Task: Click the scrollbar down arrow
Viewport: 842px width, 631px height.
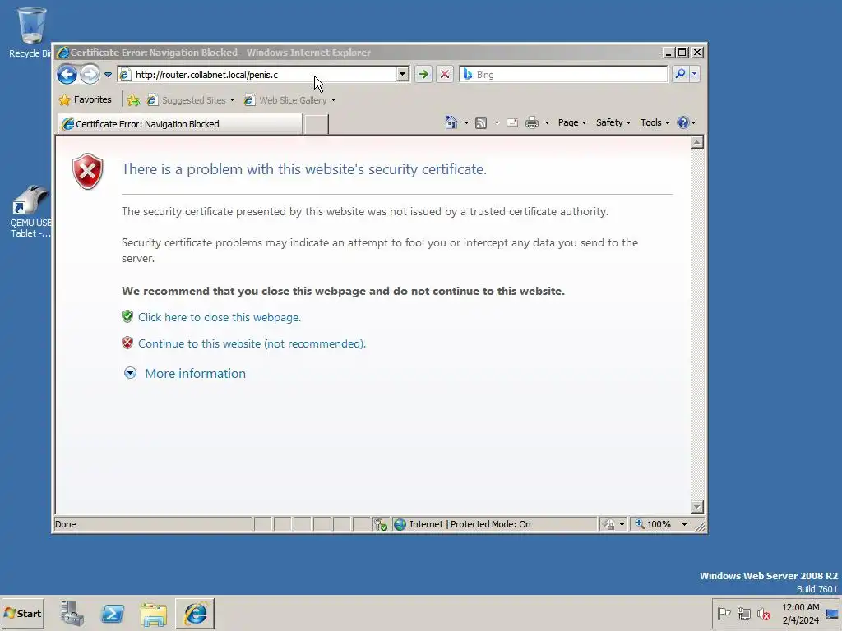Action: pos(697,506)
